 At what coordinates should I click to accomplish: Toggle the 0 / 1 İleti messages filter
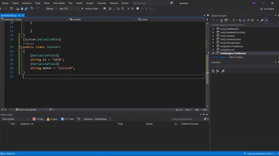(67, 119)
